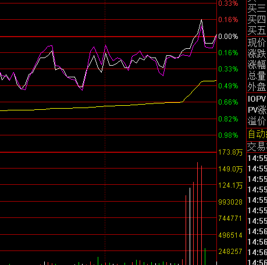Click the red 0.16% axis label
The image size is (267, 265).
pyautogui.click(x=228, y=20)
